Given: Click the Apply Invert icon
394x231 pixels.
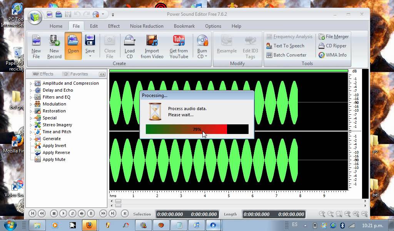Looking at the screenshot, I should (x=38, y=146).
